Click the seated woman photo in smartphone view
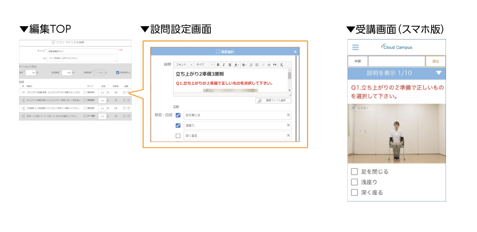The height and width of the screenshot is (232, 477). coord(396,133)
